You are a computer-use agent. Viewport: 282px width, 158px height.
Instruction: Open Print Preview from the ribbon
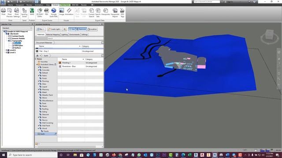[x=10, y=13]
